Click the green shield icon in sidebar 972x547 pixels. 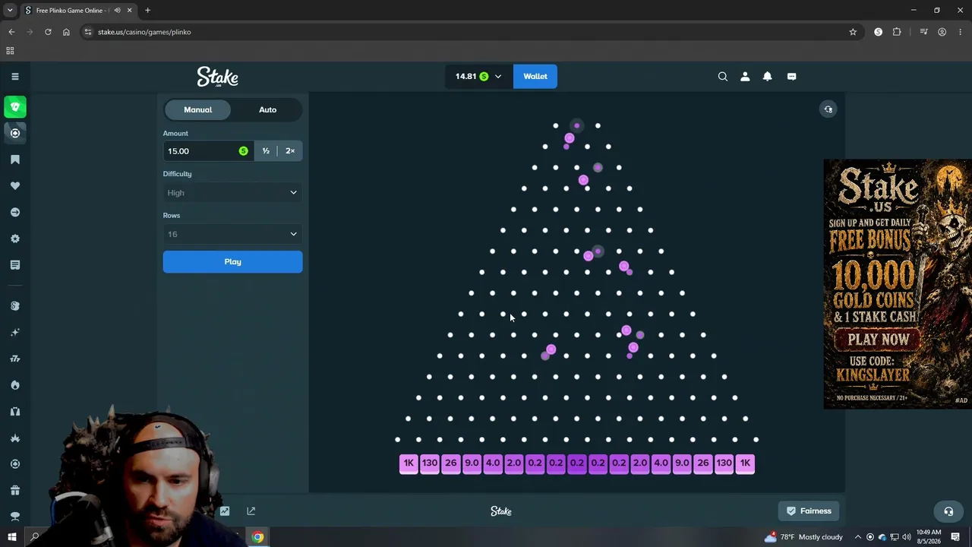(15, 106)
